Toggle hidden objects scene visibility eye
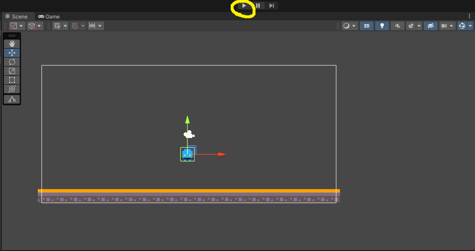 pyautogui.click(x=430, y=26)
